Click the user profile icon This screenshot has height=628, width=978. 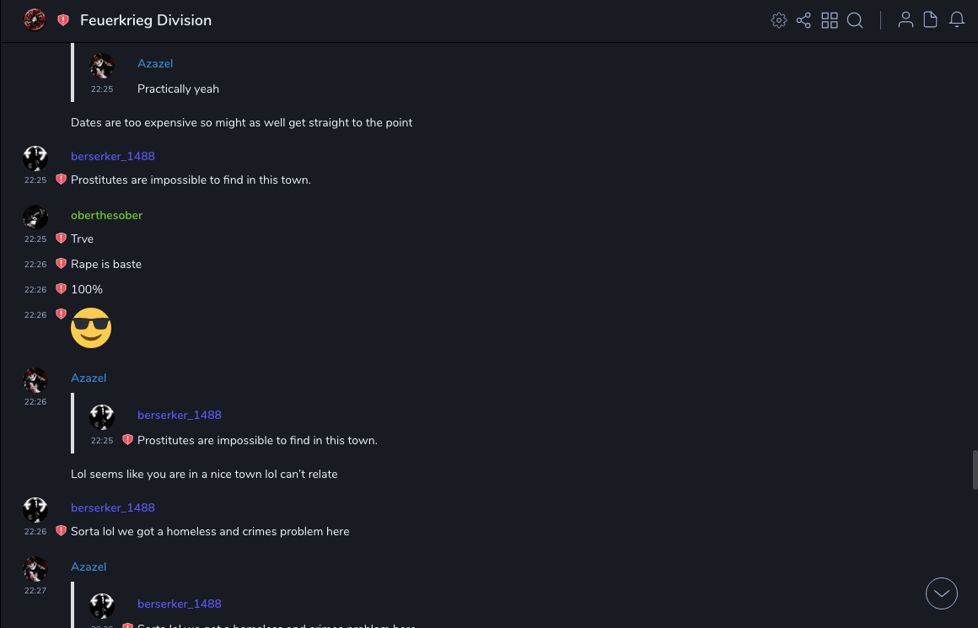click(905, 20)
